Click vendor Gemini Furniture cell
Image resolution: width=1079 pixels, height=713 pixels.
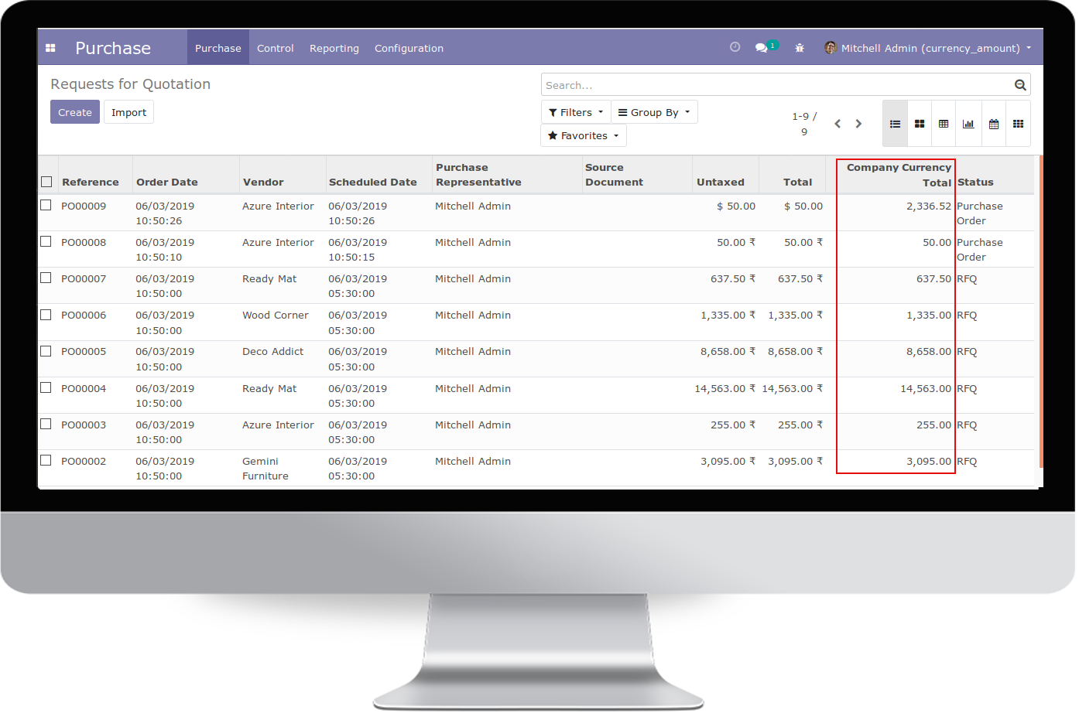click(x=265, y=469)
